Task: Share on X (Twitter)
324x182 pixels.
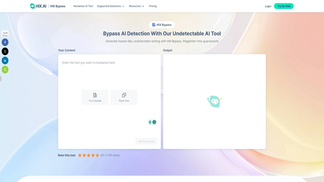Action: [x=5, y=52]
